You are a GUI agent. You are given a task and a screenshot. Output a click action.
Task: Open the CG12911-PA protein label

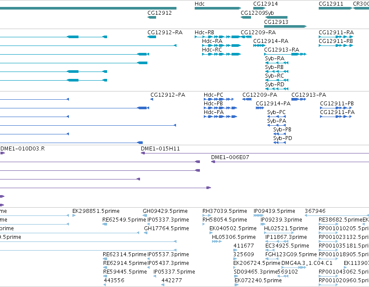tap(337, 112)
